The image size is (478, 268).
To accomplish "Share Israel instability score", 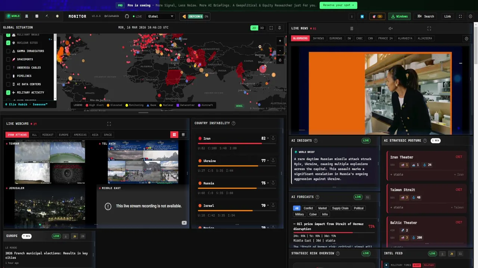I will [273, 205].
